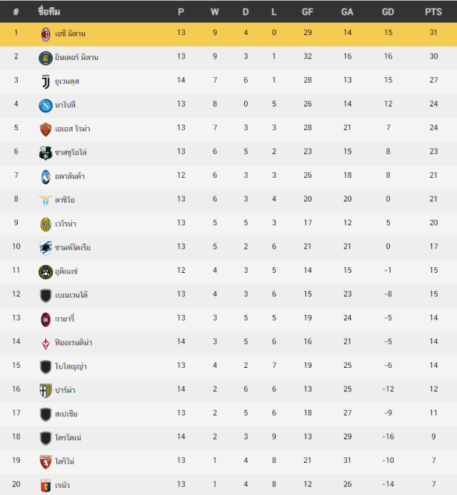
Task: Open the ฟิออเรนติน่า team link
Action: click(74, 342)
